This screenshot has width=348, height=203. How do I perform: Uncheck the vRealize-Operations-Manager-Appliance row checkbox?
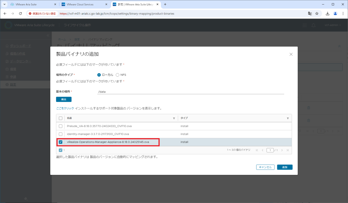60,142
